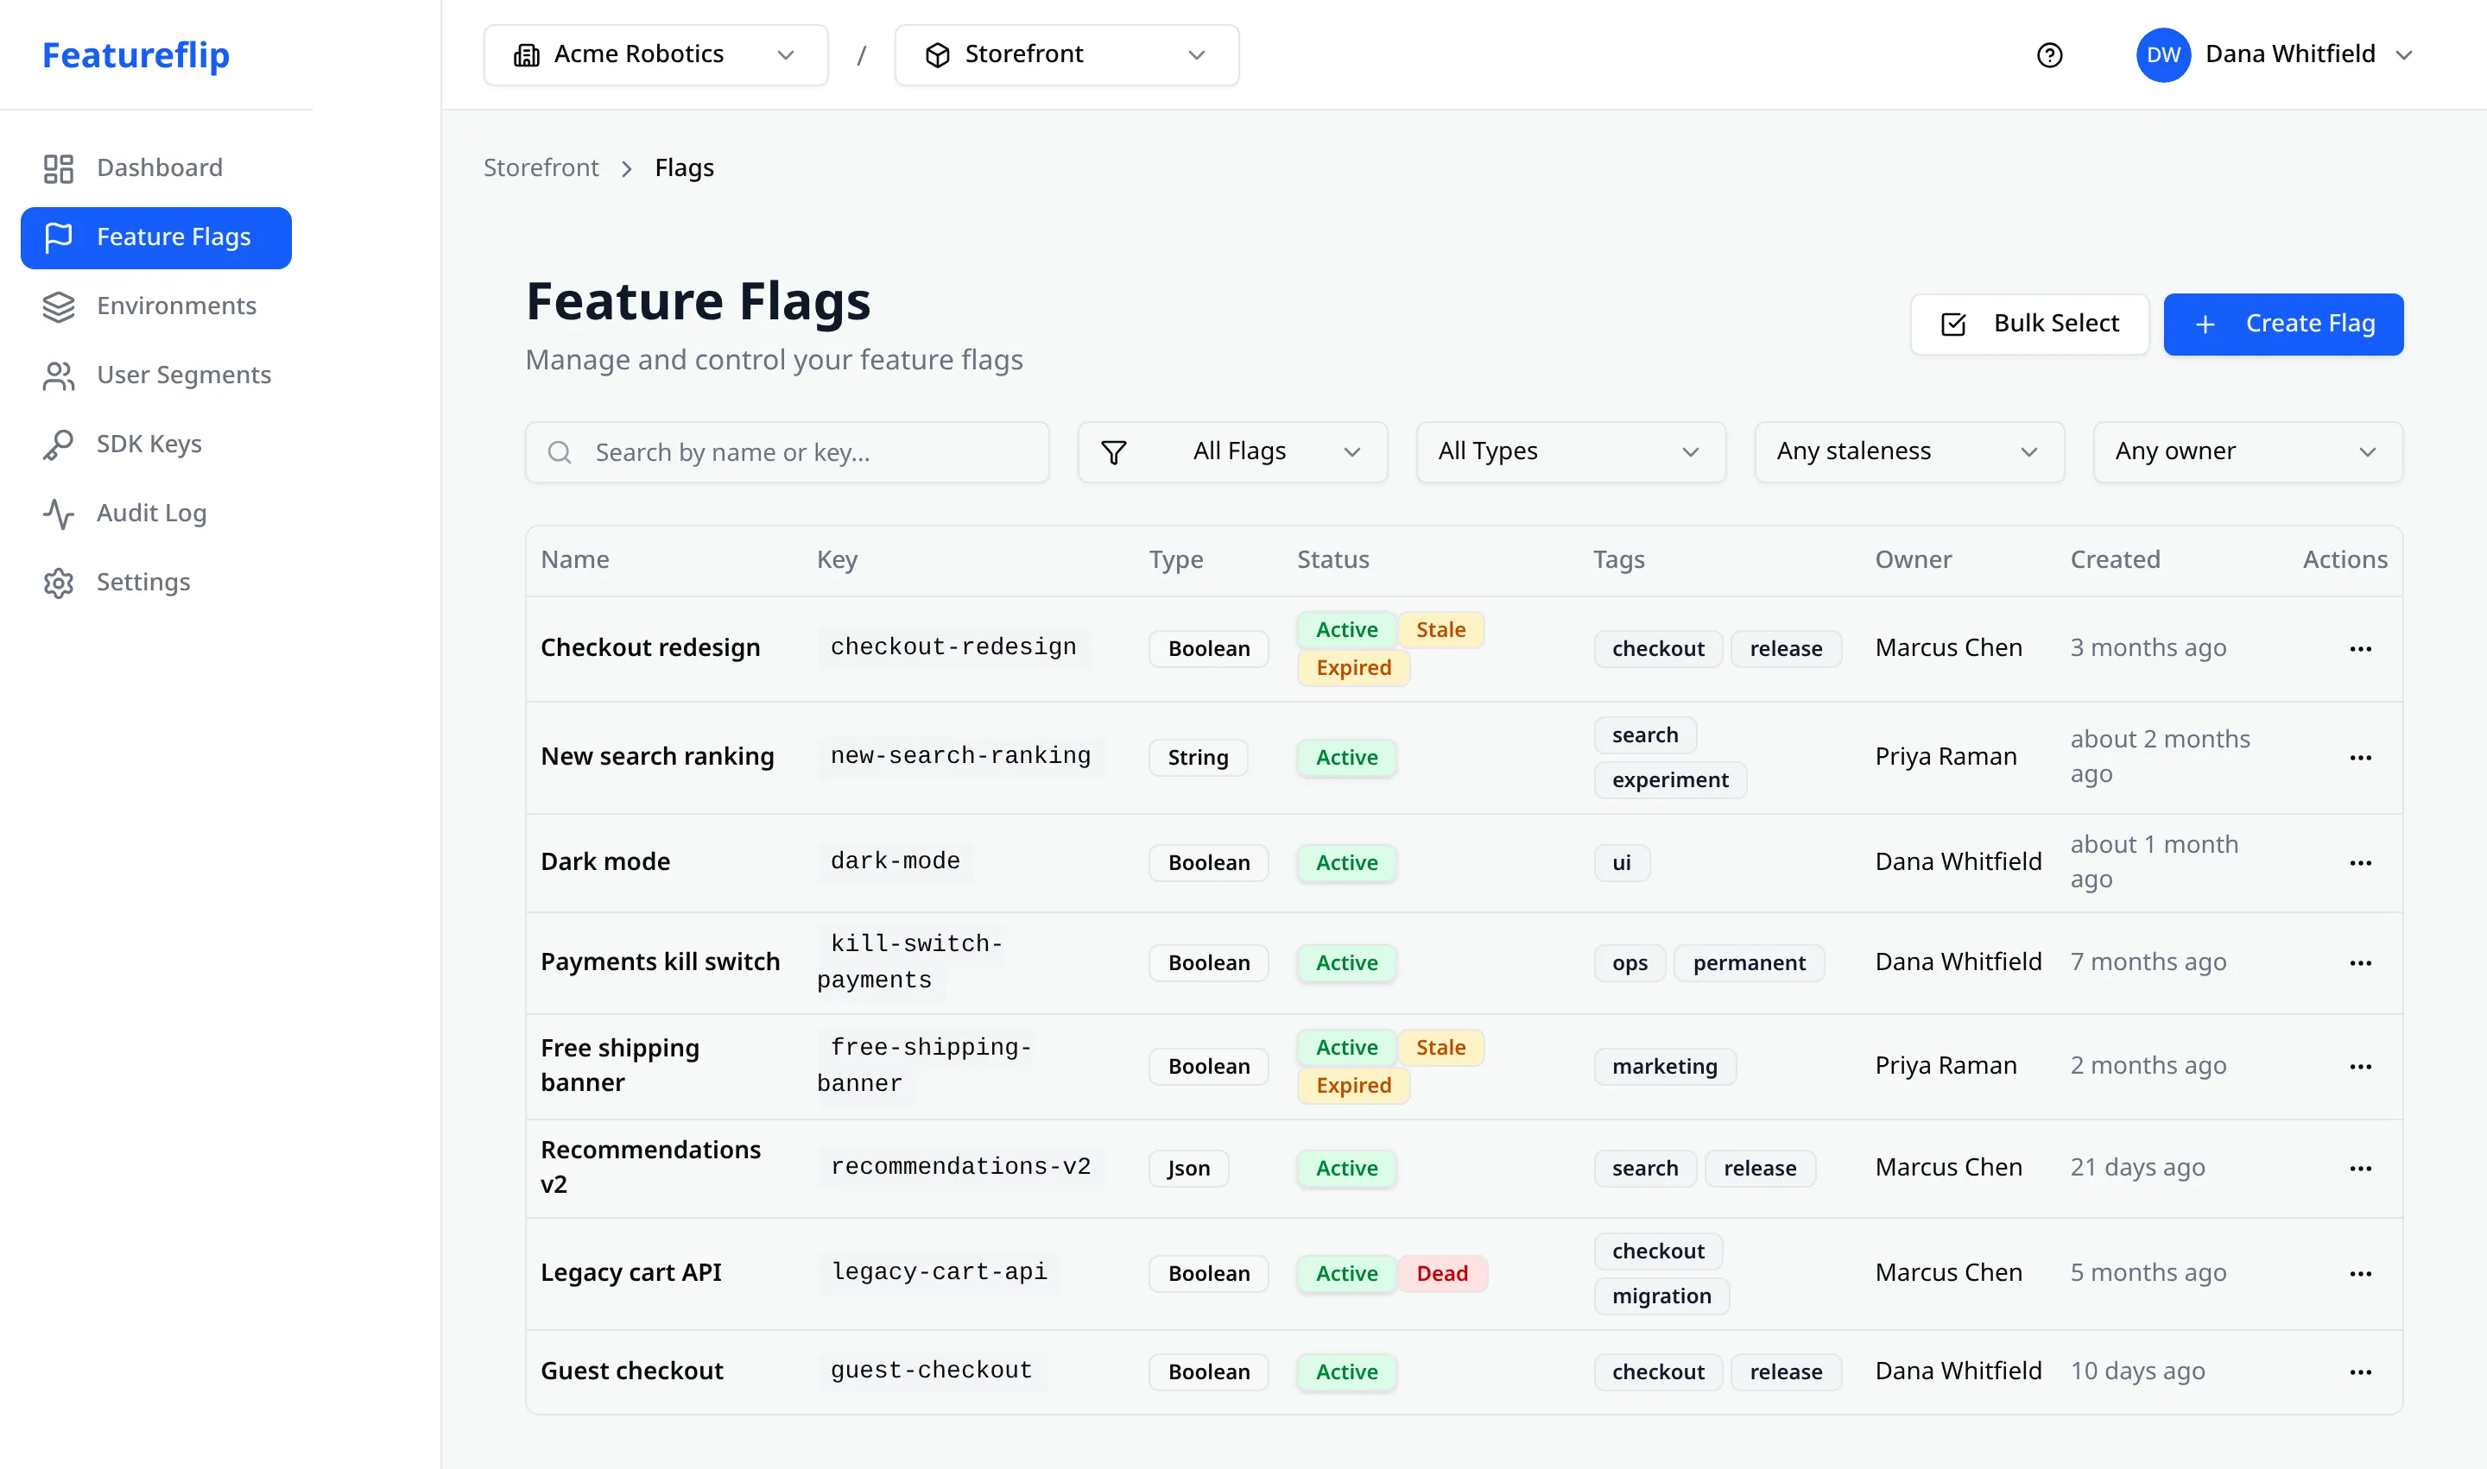Open actions menu for Recommendations v2
This screenshot has width=2487, height=1469.
click(x=2360, y=1169)
